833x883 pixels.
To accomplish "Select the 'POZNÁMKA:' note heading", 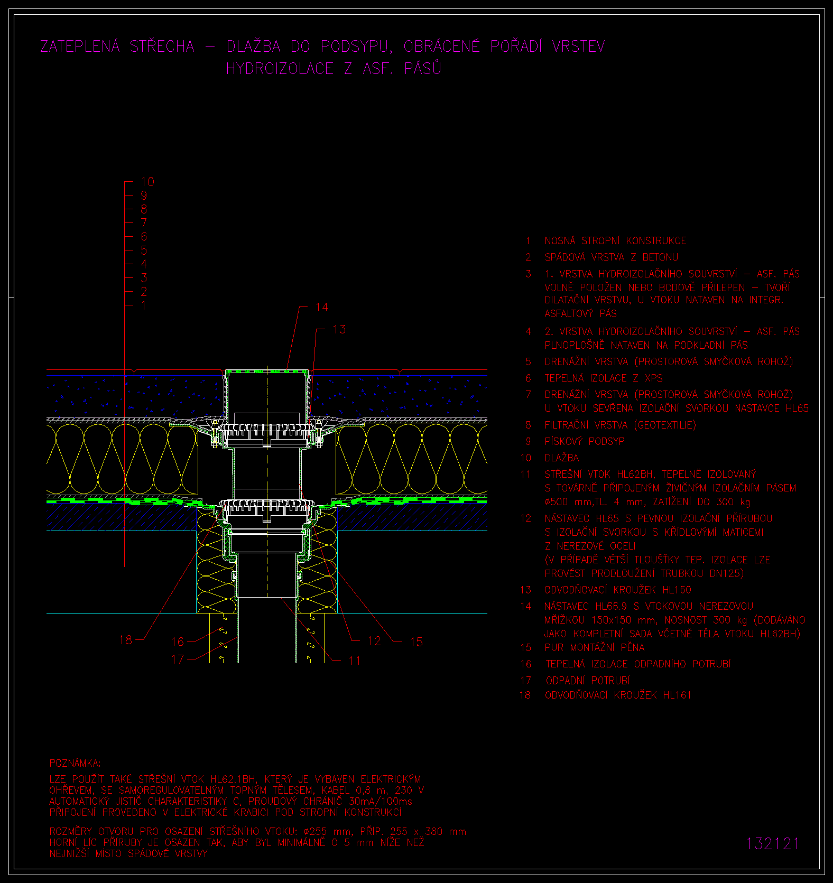I will click(75, 763).
